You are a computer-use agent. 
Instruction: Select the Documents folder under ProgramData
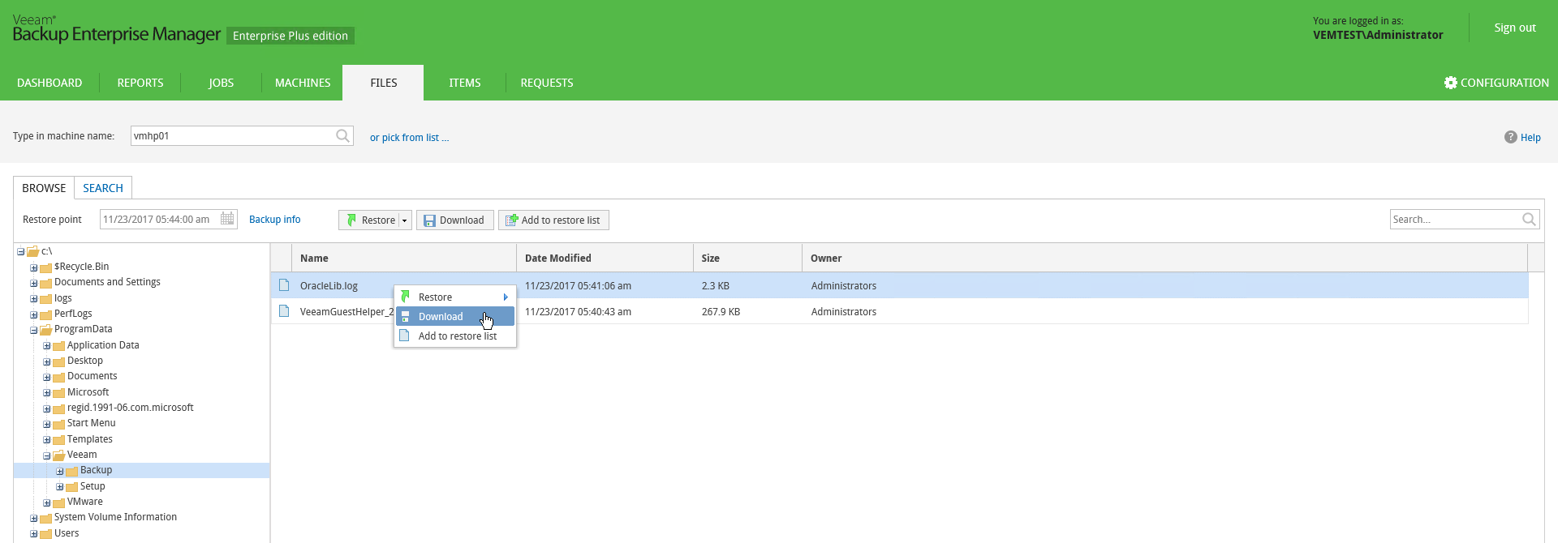click(93, 376)
